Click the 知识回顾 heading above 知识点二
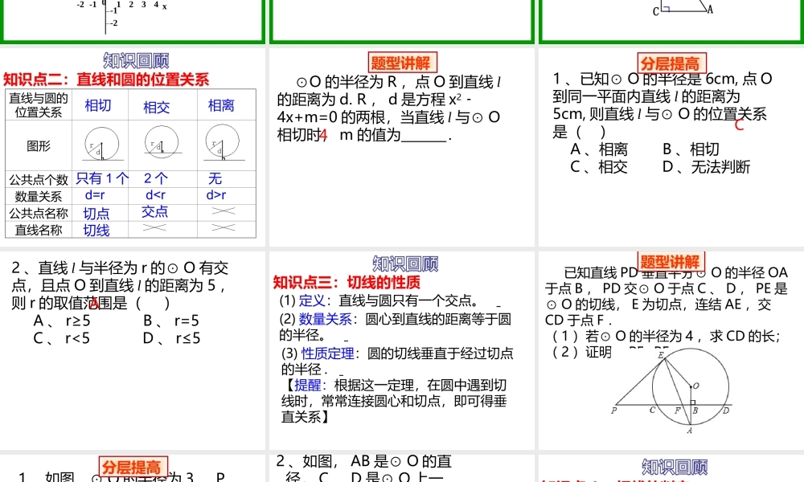This screenshot has width=804, height=482. [136, 60]
